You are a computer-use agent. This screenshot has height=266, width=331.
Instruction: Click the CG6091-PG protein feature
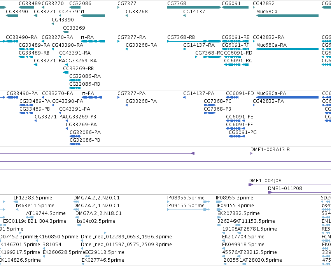pyautogui.click(x=237, y=136)
